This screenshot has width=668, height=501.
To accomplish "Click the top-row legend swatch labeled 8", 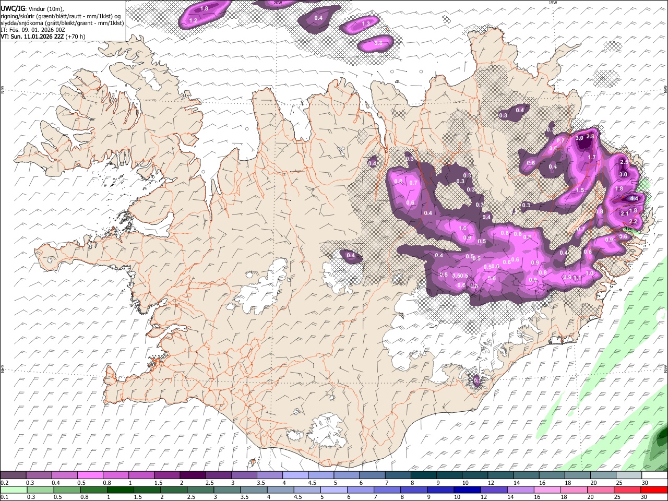I will [423, 475].
